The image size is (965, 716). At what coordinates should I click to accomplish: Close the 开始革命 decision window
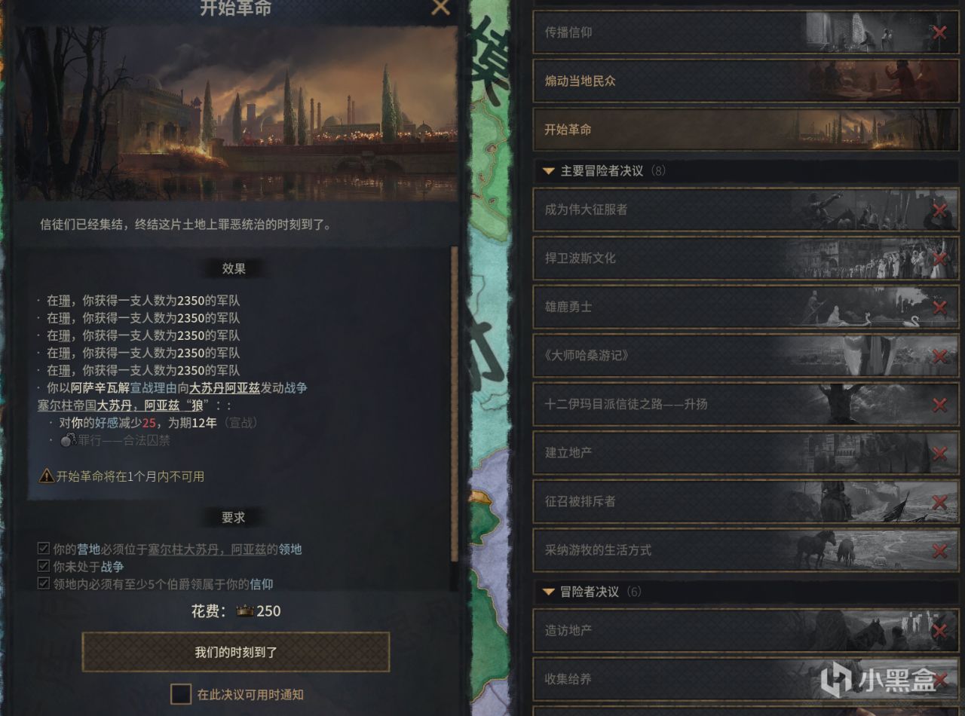440,8
